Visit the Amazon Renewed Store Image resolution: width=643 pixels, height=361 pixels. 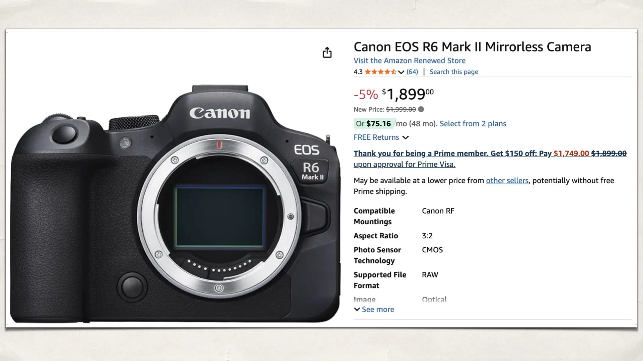pyautogui.click(x=409, y=61)
